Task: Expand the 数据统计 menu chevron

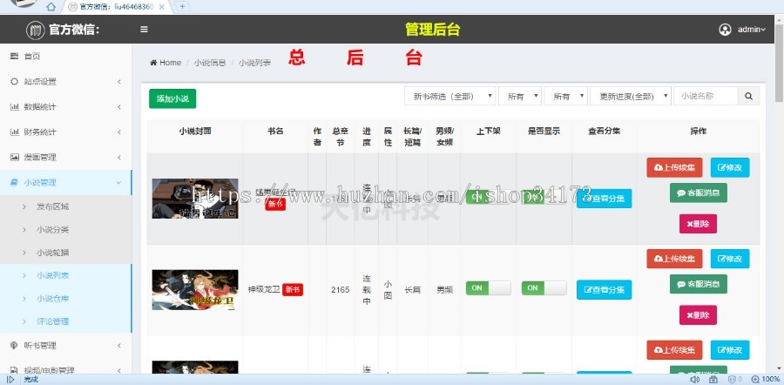Action: [119, 106]
